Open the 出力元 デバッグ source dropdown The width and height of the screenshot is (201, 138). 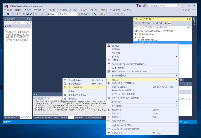click(53, 98)
